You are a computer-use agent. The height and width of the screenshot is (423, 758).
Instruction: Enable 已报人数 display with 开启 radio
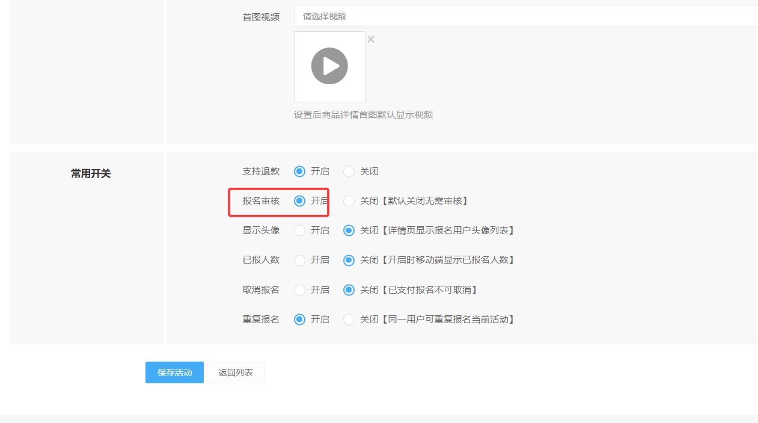click(x=299, y=260)
